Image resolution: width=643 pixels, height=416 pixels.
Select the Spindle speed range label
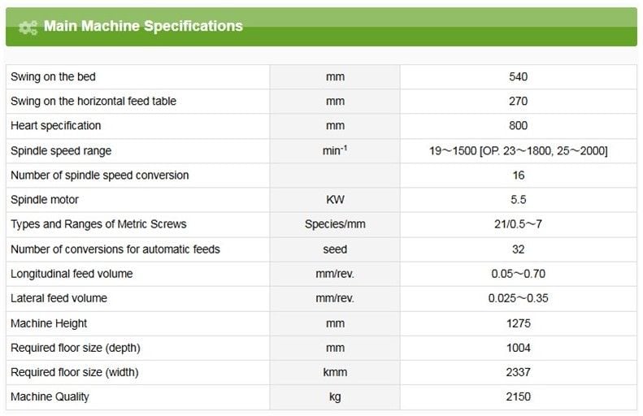(61, 151)
